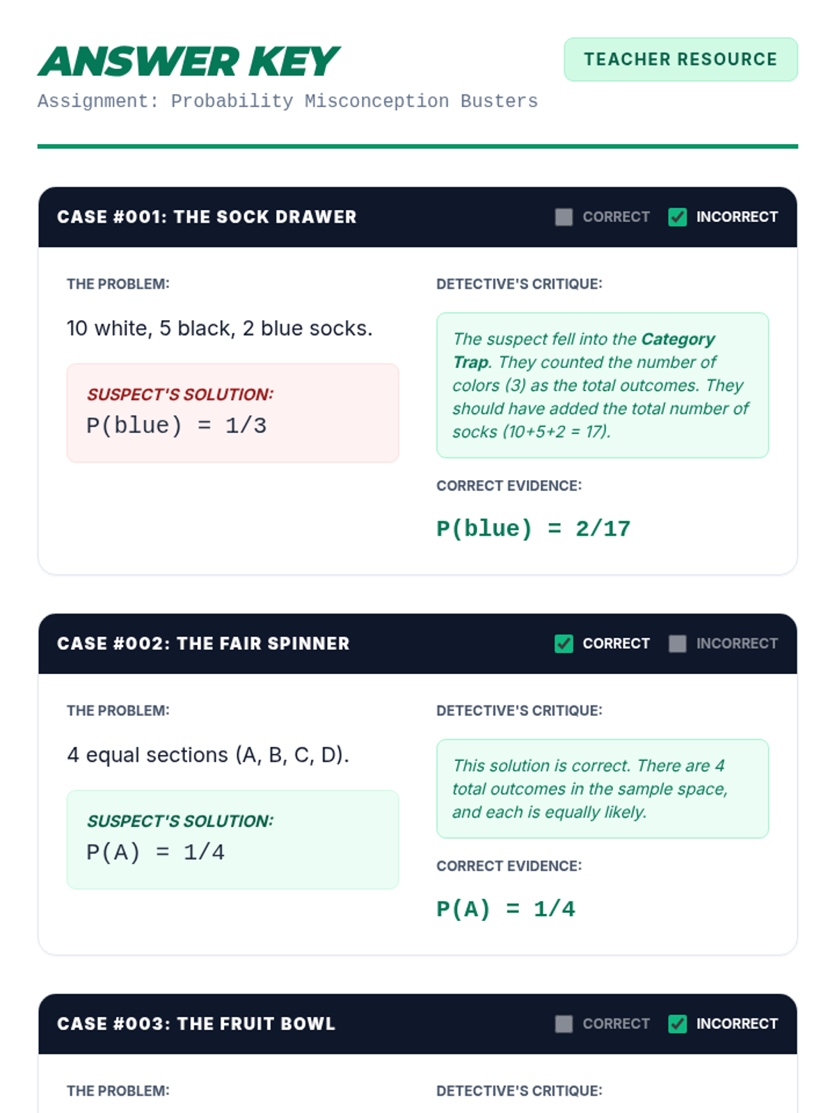Uncheck the Incorrect box for Case #003
Image resolution: width=835 pixels, height=1113 pixels.
(x=677, y=1024)
